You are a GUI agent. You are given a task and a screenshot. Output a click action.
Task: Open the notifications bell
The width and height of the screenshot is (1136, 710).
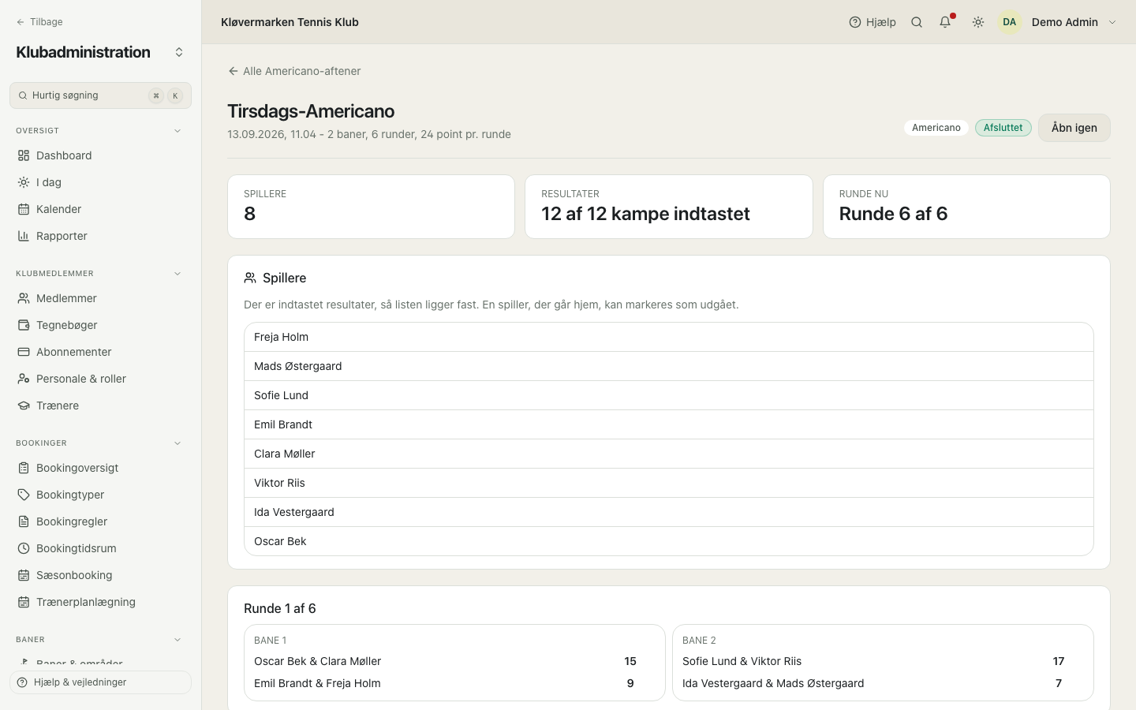945,22
